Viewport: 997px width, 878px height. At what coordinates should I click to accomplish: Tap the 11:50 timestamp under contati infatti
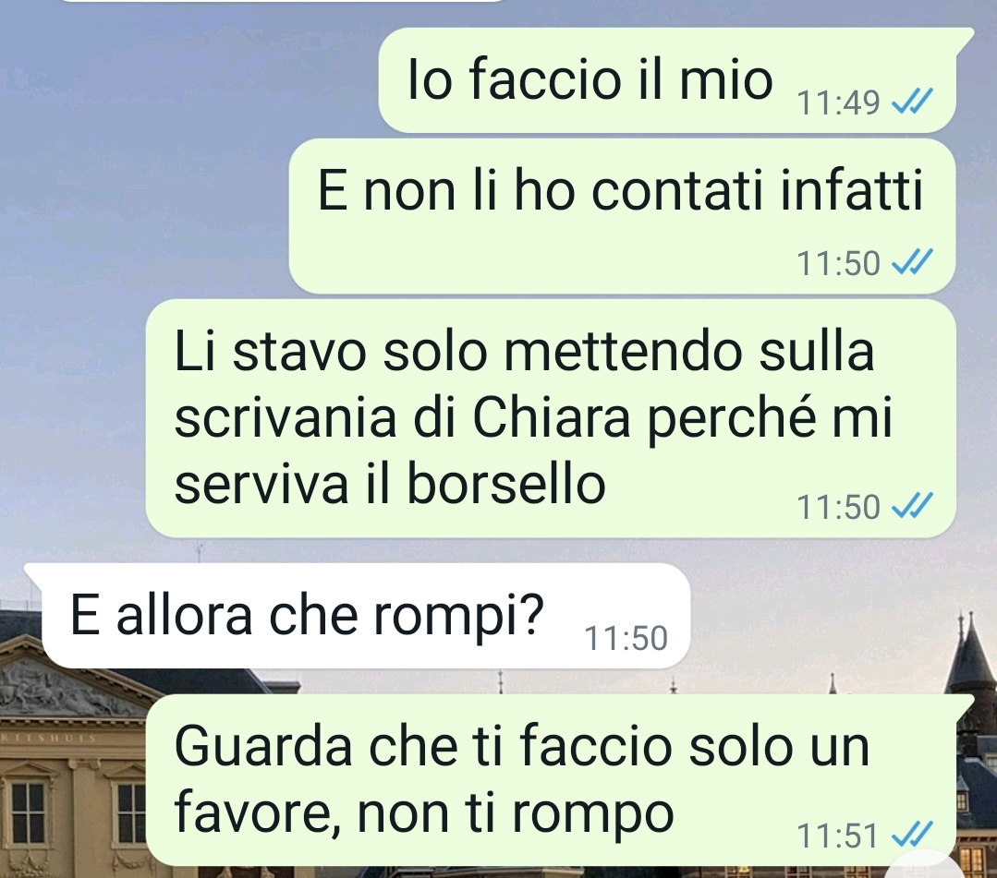[838, 262]
